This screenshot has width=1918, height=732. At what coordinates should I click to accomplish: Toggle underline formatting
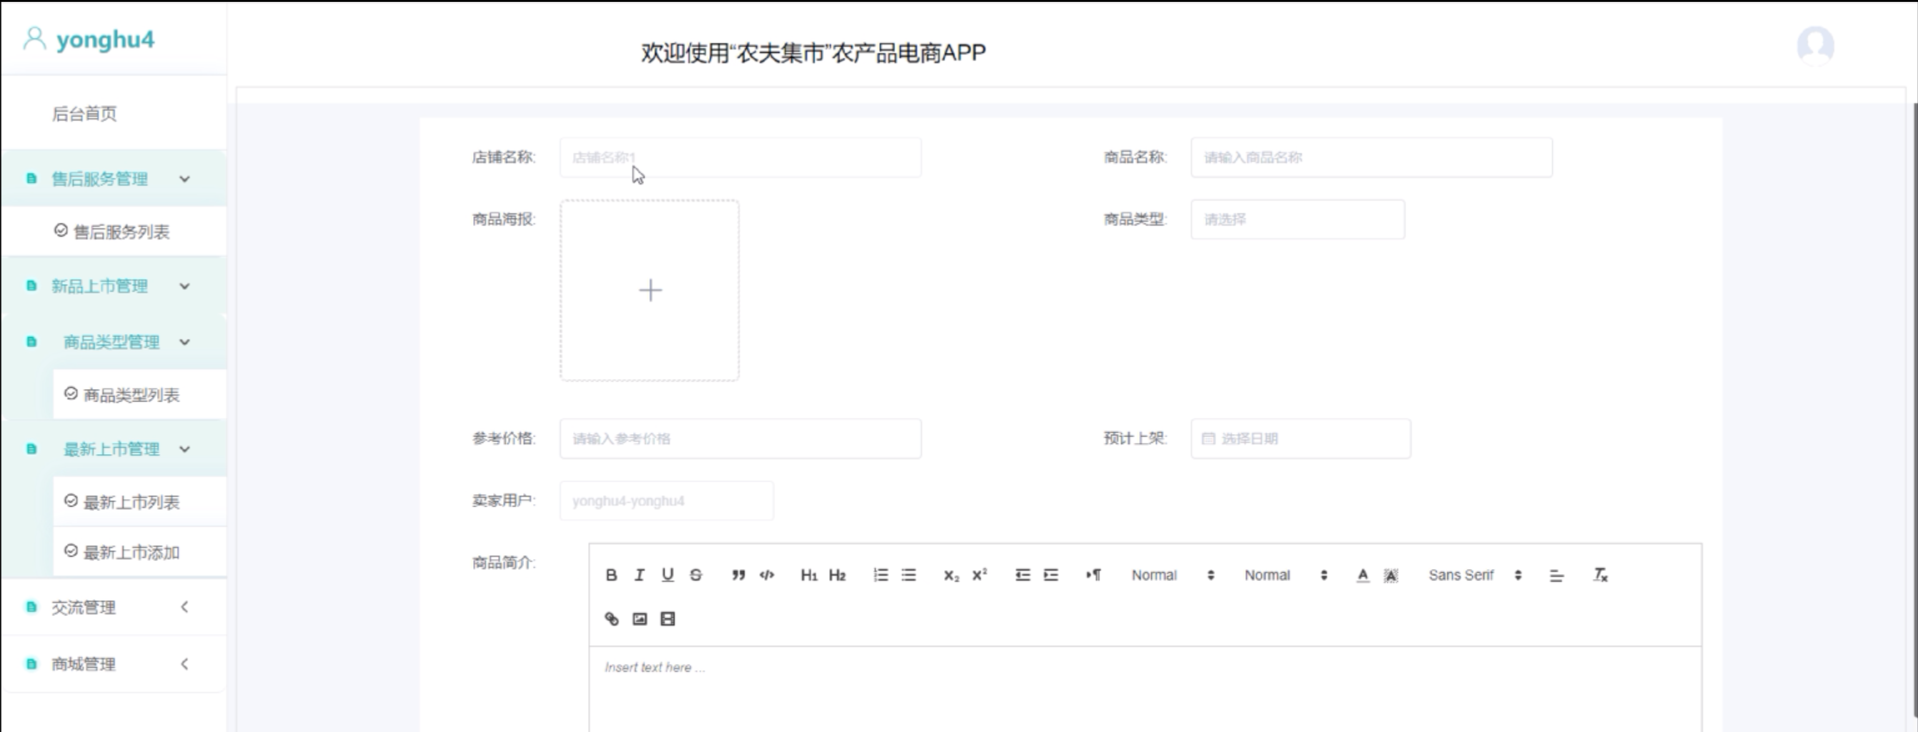coord(667,575)
